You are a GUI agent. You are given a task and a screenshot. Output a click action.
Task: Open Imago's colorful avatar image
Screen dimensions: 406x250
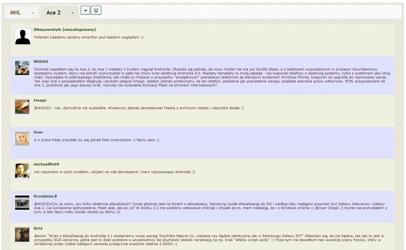pyautogui.click(x=22, y=107)
